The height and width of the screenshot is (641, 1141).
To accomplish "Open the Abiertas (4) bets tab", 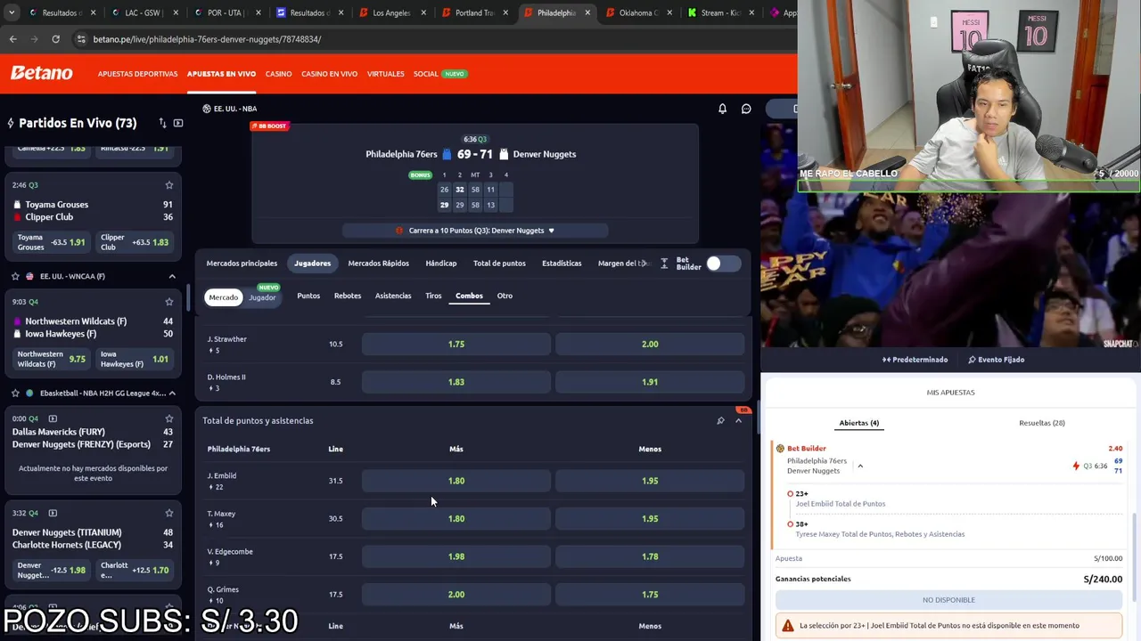I will pyautogui.click(x=859, y=423).
